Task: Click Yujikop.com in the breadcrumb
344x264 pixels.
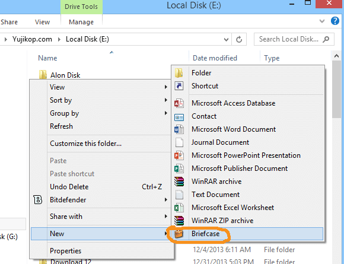Action: (32, 39)
